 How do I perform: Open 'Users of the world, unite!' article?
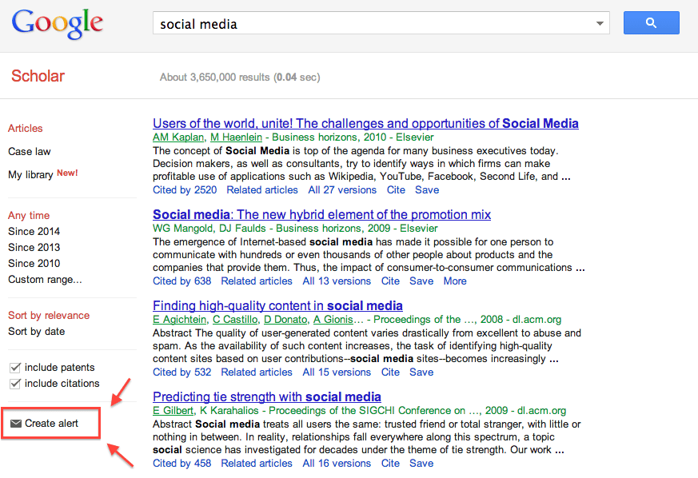pos(365,123)
